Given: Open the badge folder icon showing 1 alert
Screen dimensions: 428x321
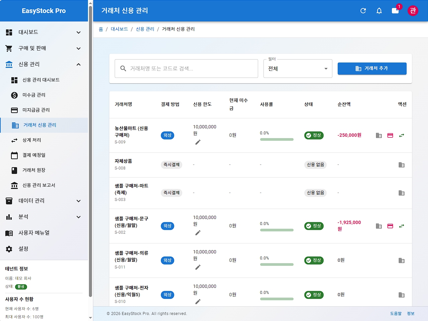Looking at the screenshot, I should (x=395, y=11).
